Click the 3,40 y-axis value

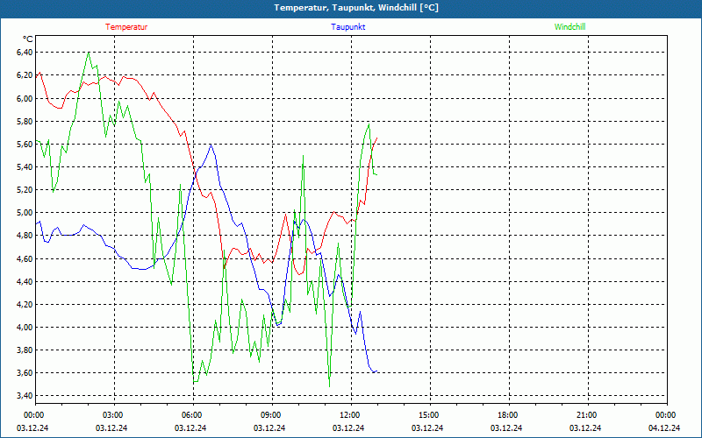click(25, 396)
